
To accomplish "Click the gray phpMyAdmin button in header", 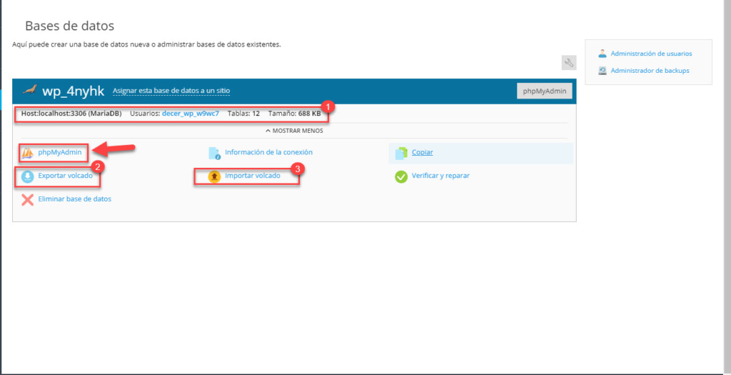I will click(545, 91).
